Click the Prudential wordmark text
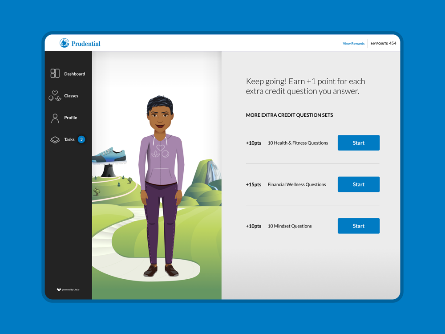Viewport: 445px width, 334px height. point(86,44)
